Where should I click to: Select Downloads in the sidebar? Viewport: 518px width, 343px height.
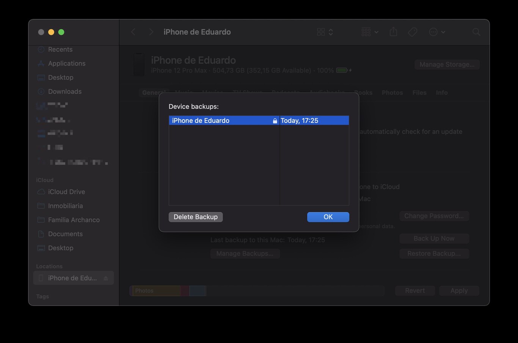pyautogui.click(x=64, y=91)
